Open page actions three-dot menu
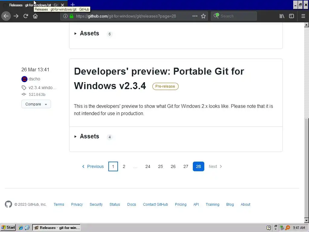 coord(195,16)
